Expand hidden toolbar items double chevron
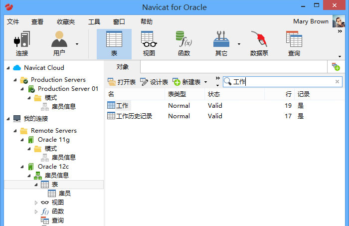 tap(340, 31)
